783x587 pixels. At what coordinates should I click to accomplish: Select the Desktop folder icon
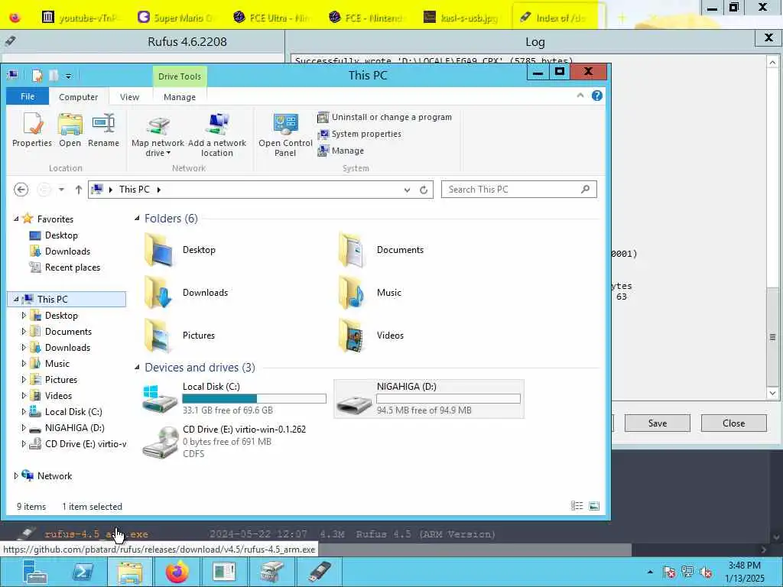(x=159, y=250)
